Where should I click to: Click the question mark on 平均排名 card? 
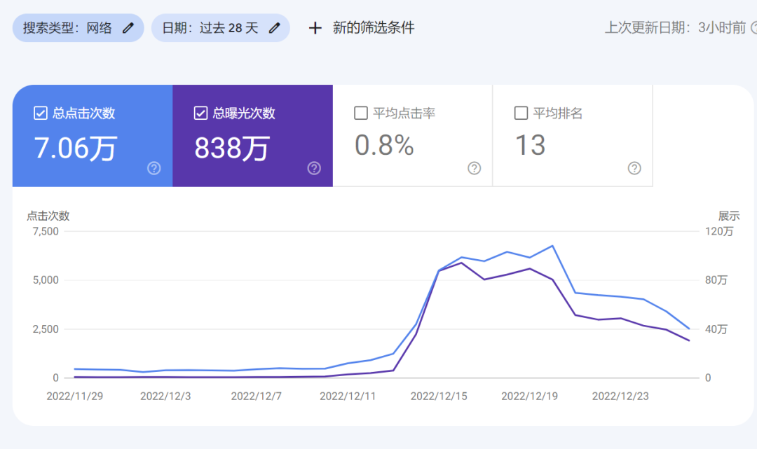click(634, 168)
